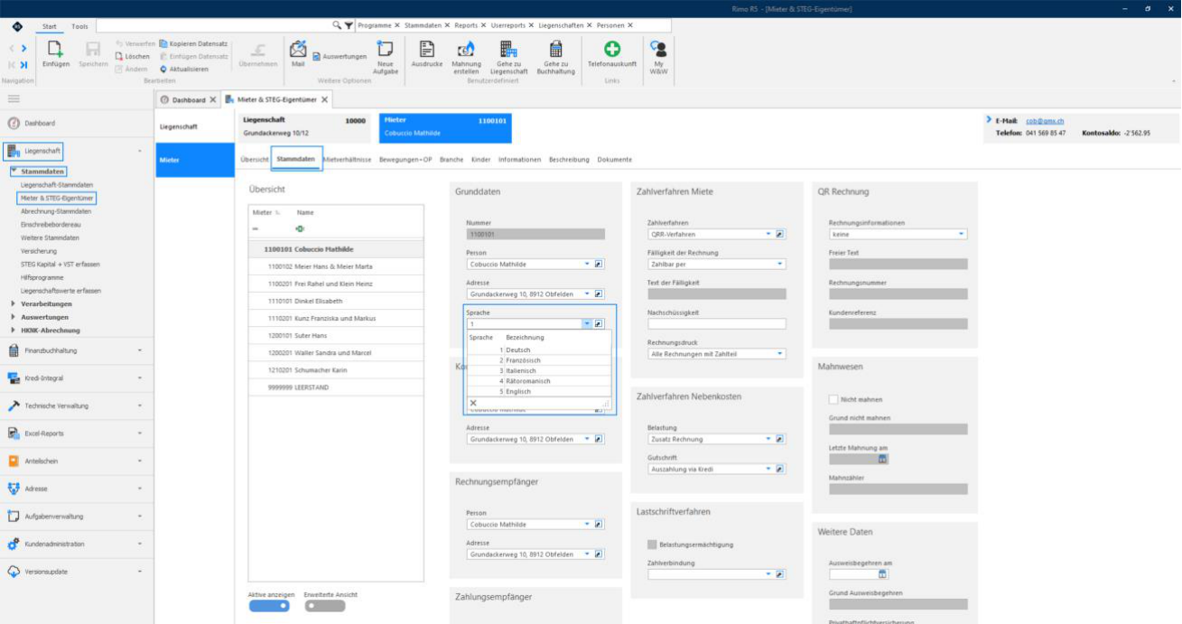Open Liegenschaft-Stammdaten in the sidebar tree
The height and width of the screenshot is (624, 1182).
click(x=57, y=185)
